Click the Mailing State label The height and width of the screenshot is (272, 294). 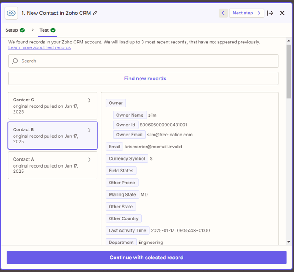pos(122,195)
